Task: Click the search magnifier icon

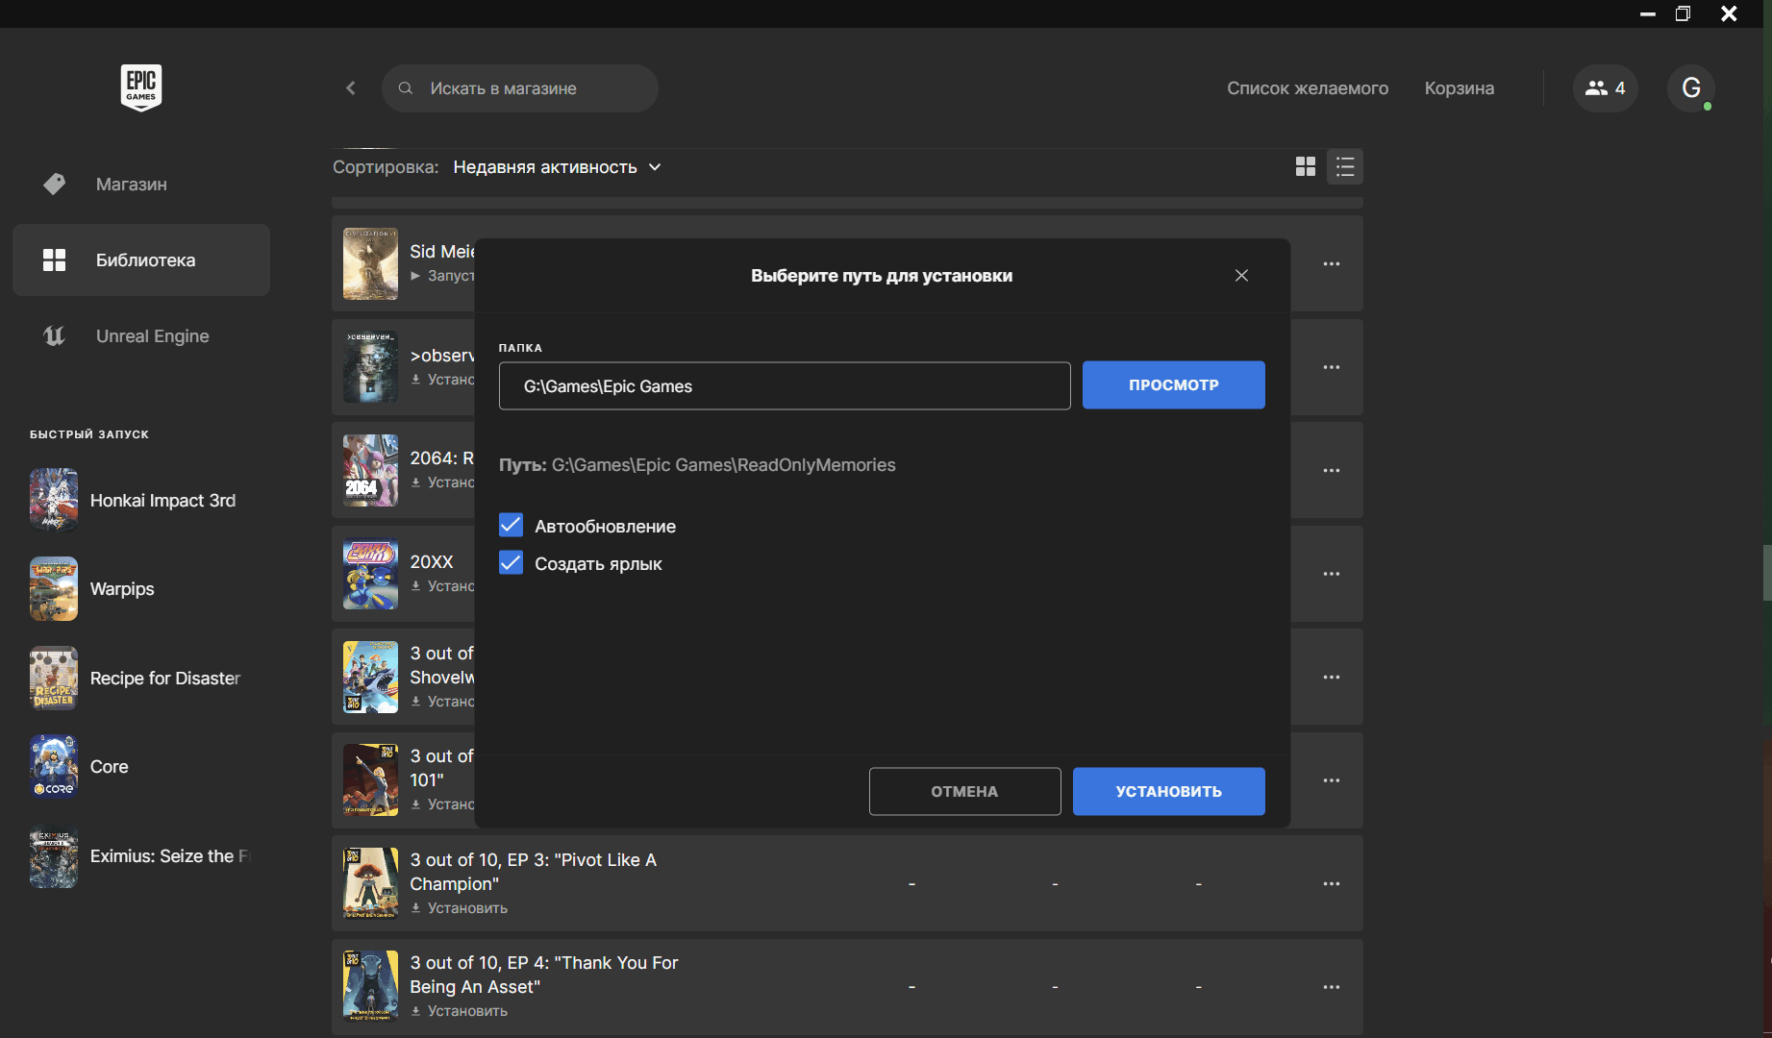Action: click(406, 88)
